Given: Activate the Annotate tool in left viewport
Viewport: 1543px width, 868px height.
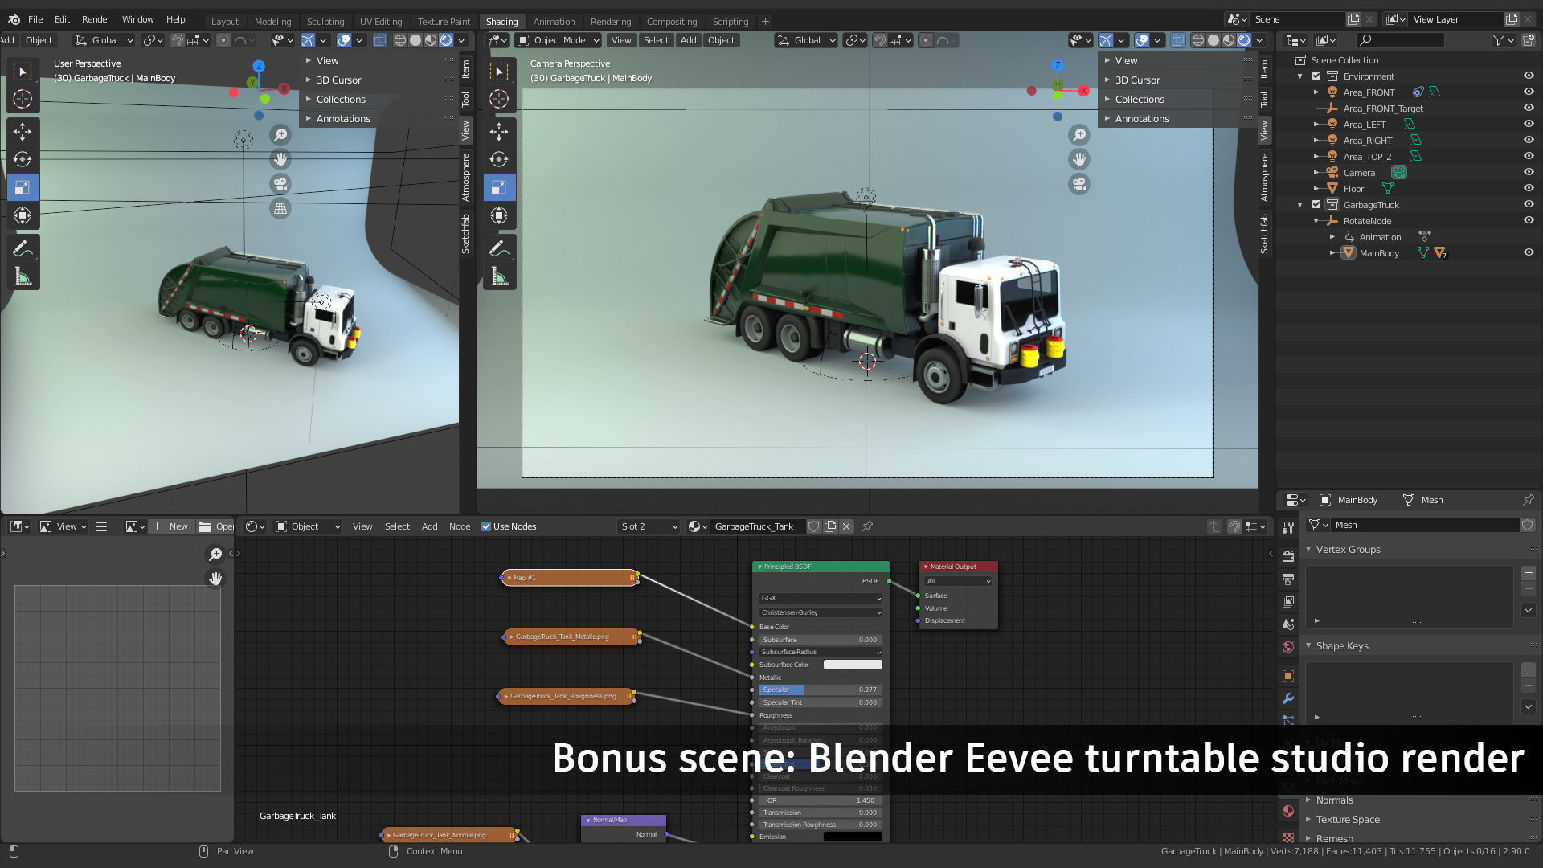Looking at the screenshot, I should (x=23, y=249).
